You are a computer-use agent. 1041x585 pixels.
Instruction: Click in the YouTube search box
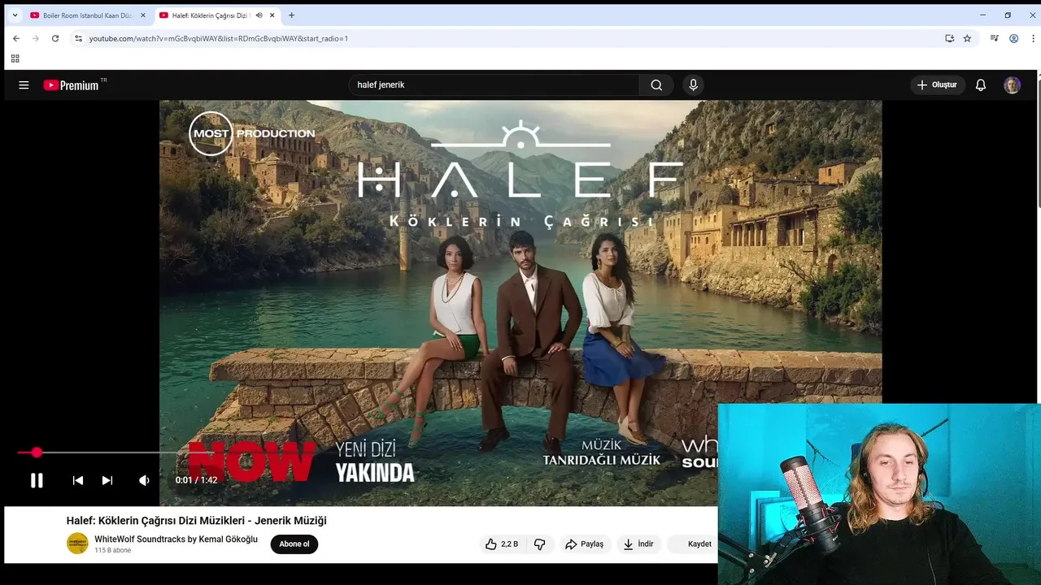[x=494, y=84]
